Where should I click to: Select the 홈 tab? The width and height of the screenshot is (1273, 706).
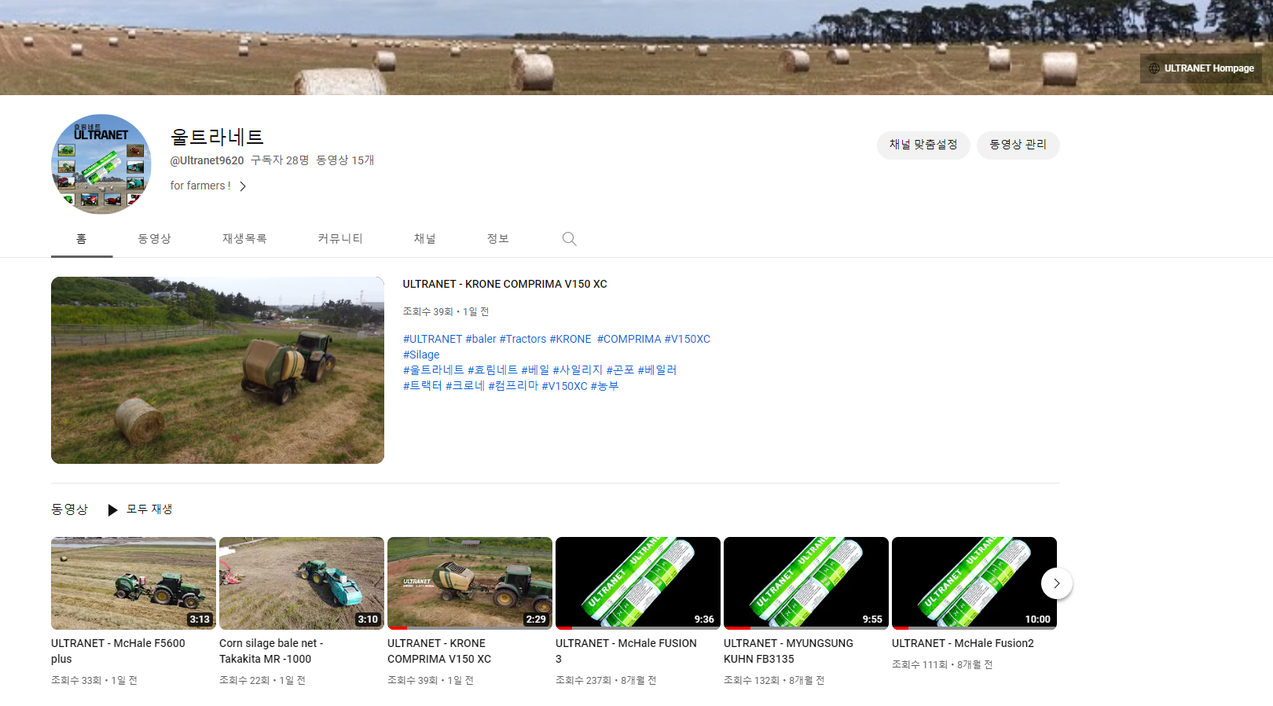click(82, 239)
